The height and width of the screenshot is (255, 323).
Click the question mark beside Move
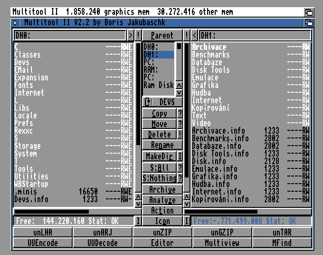coord(180,124)
